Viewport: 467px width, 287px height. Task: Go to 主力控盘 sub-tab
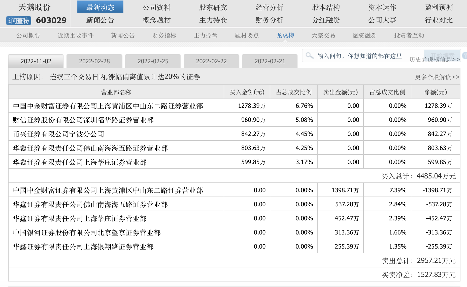[x=206, y=35]
